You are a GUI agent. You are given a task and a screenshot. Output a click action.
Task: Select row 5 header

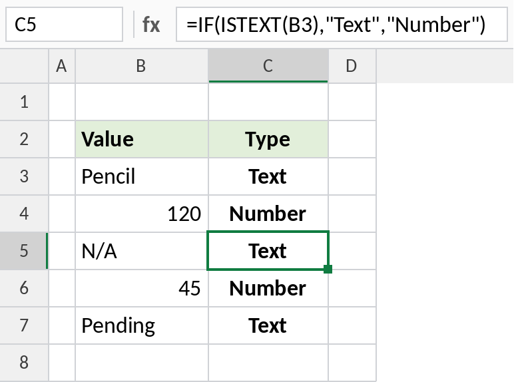24,251
